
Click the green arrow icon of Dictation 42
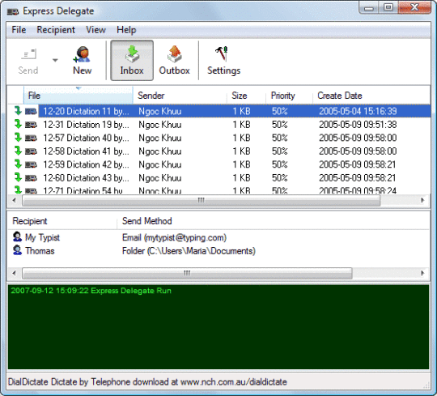[x=18, y=164]
